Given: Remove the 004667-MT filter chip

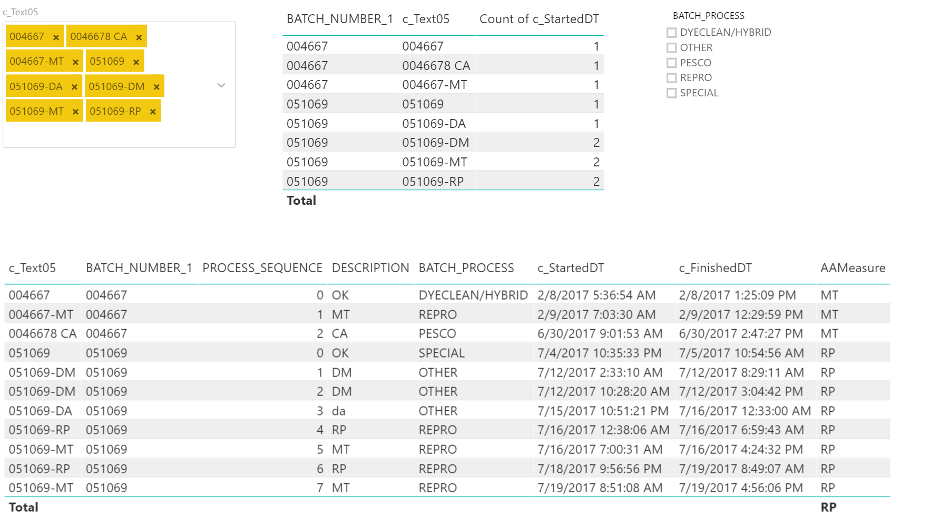Looking at the screenshot, I should click(x=75, y=62).
